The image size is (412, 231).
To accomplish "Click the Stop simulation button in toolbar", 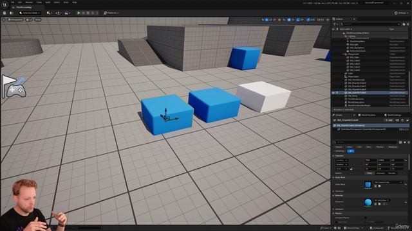I will [88, 13].
